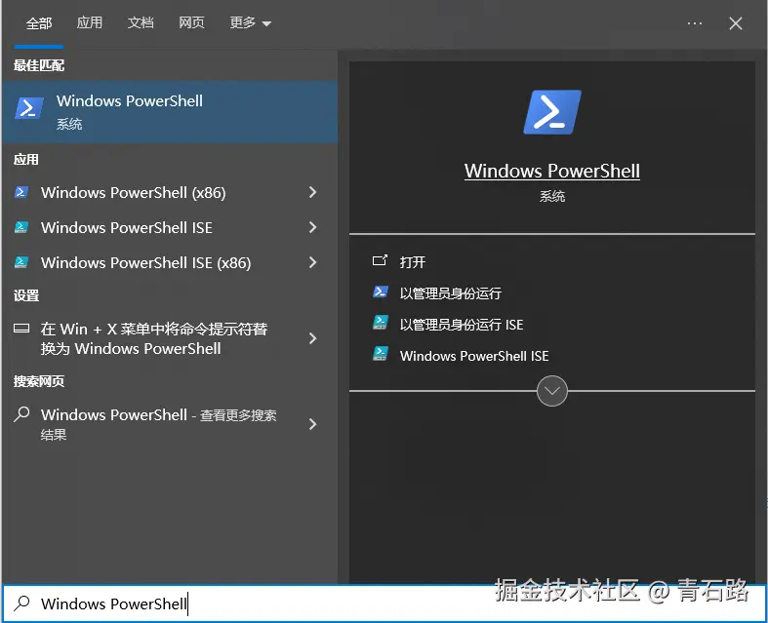Click the keyboard settings icon for Win + X

21,328
